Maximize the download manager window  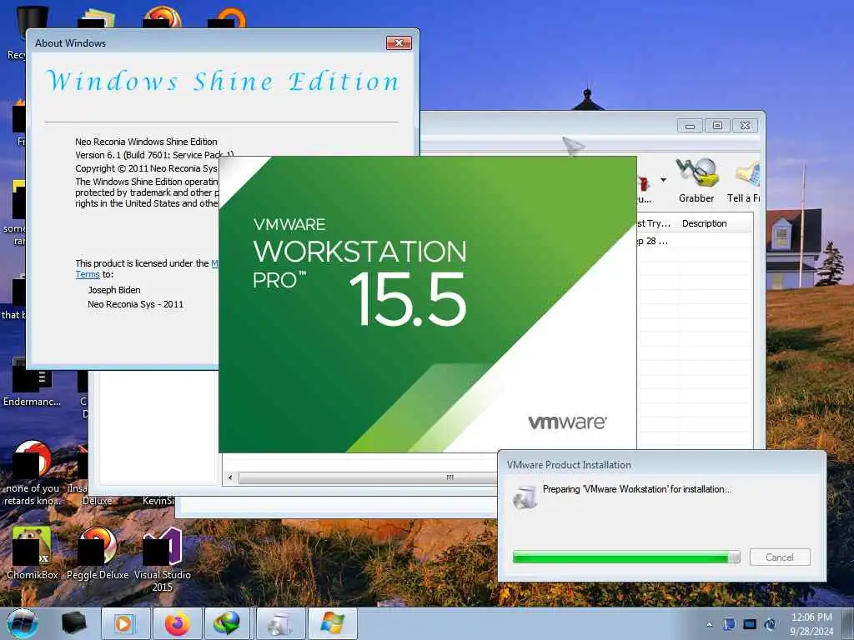pyautogui.click(x=717, y=126)
